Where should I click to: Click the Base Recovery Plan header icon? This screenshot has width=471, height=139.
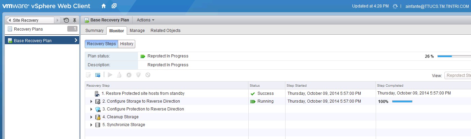pos(87,20)
